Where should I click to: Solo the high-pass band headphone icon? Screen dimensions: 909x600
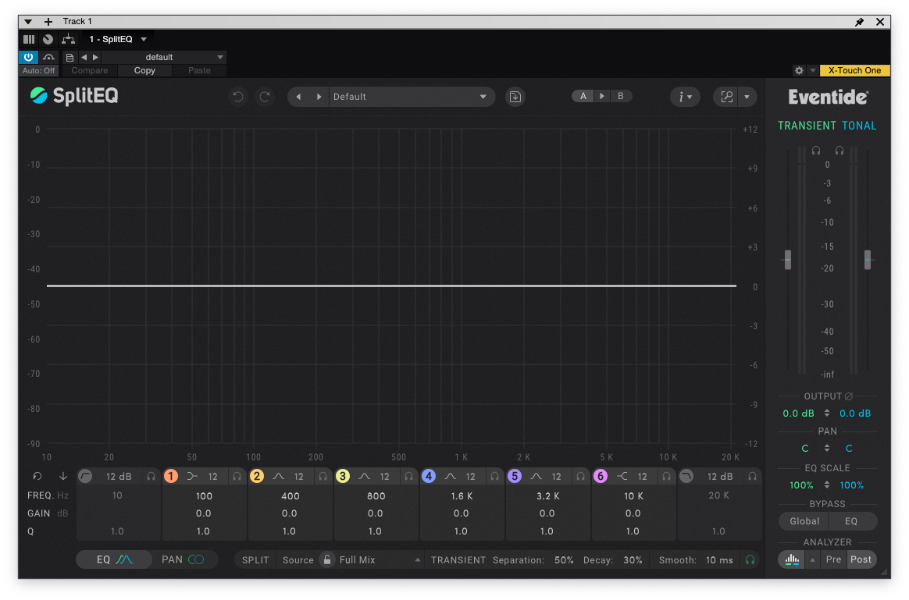151,476
